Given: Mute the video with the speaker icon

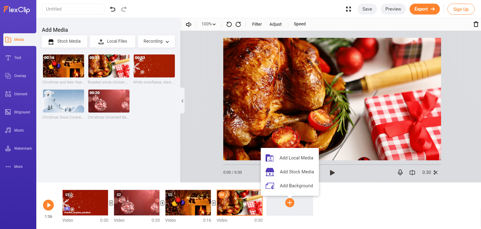Looking at the screenshot, I should (188, 24).
